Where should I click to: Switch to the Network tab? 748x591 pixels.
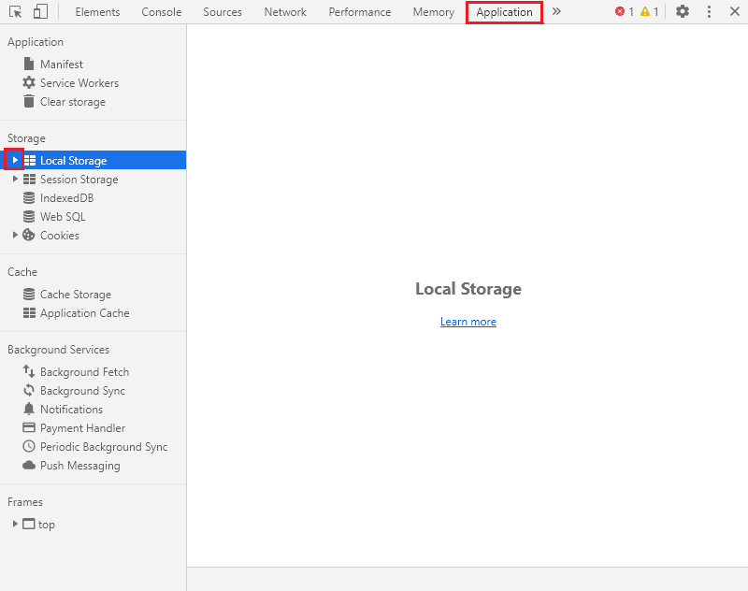pyautogui.click(x=285, y=12)
